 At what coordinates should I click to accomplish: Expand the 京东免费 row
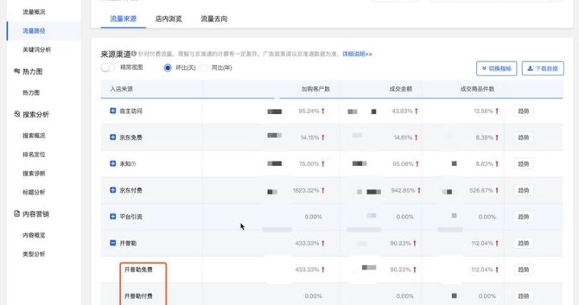tap(113, 137)
